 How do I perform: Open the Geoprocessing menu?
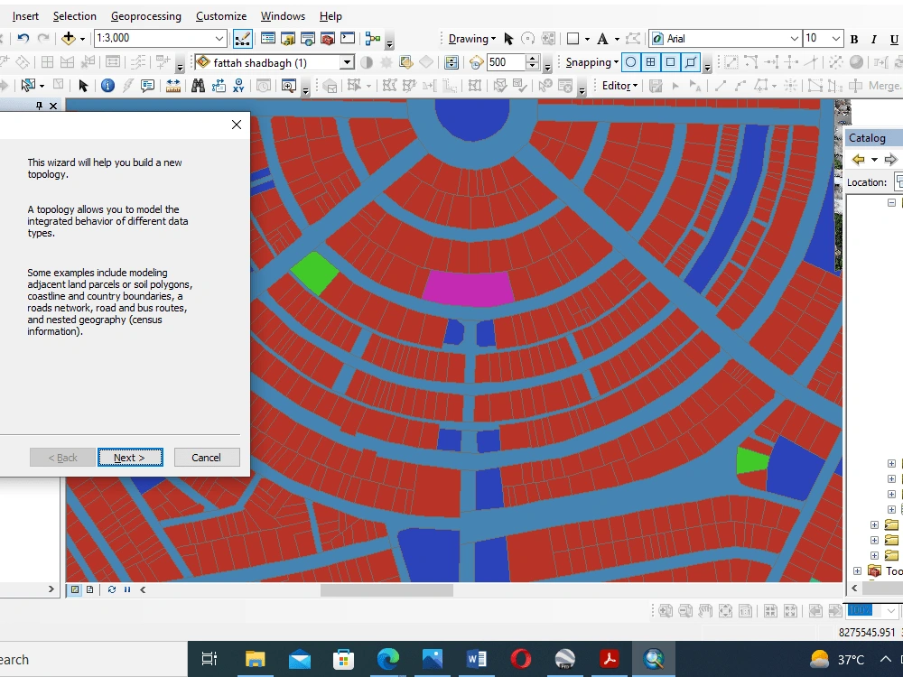[x=145, y=15]
